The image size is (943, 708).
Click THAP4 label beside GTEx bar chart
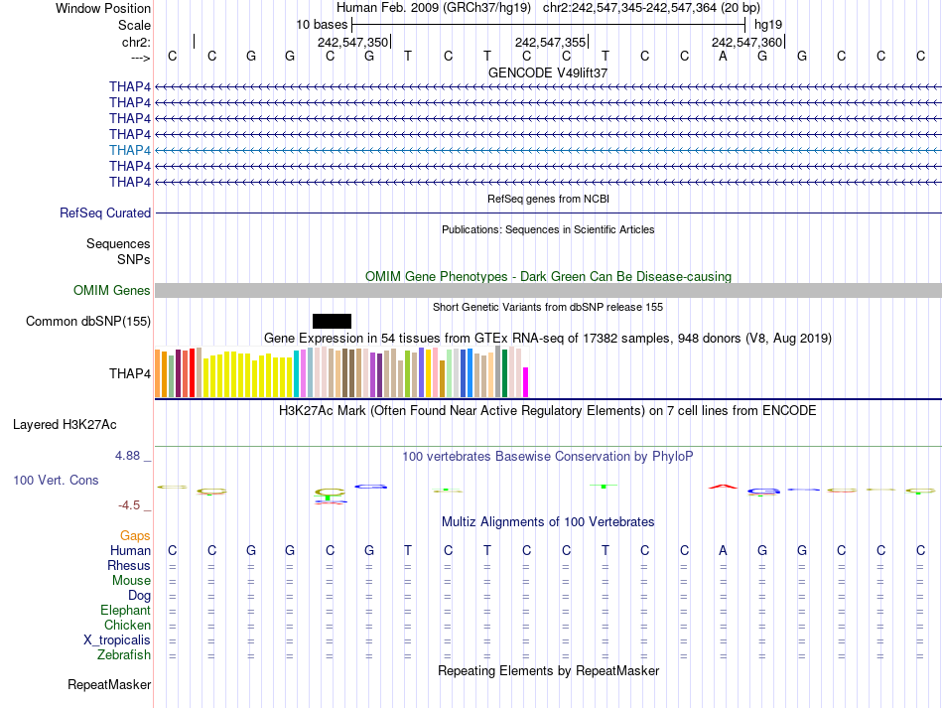pos(130,373)
